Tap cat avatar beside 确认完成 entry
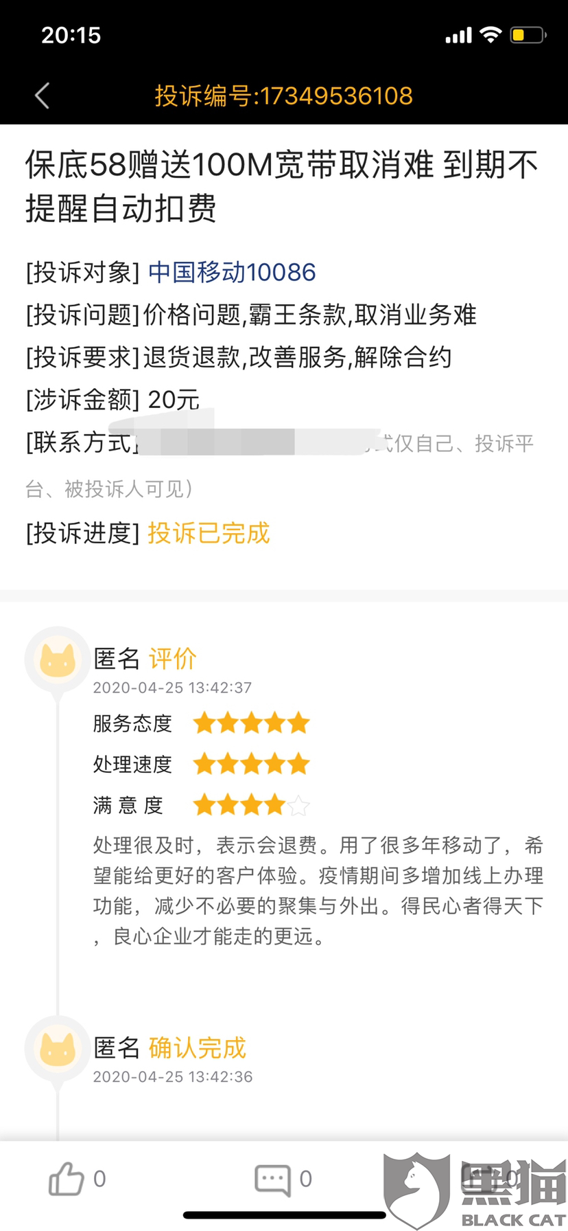This screenshot has width=568, height=1231. 58,1049
